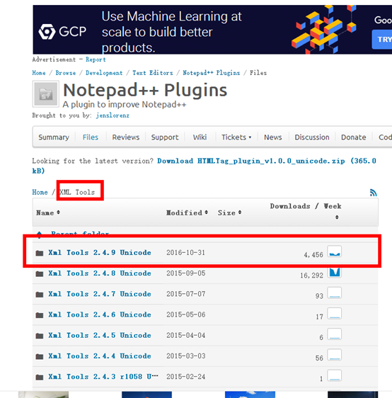Open Xml Tools 2.4.8 Unicode folder

pyautogui.click(x=100, y=273)
